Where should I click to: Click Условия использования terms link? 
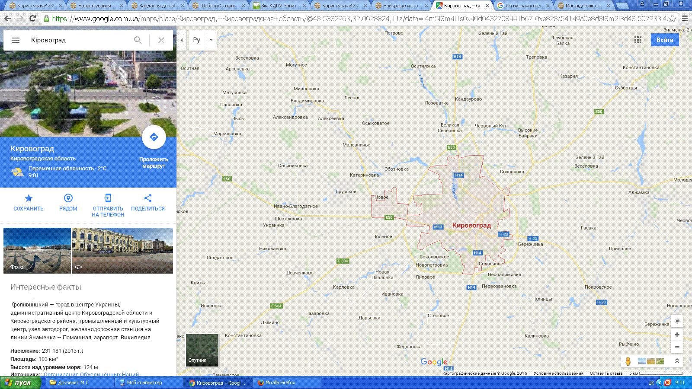558,373
